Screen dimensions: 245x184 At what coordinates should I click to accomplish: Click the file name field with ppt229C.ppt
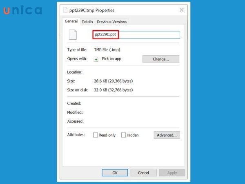136,35
